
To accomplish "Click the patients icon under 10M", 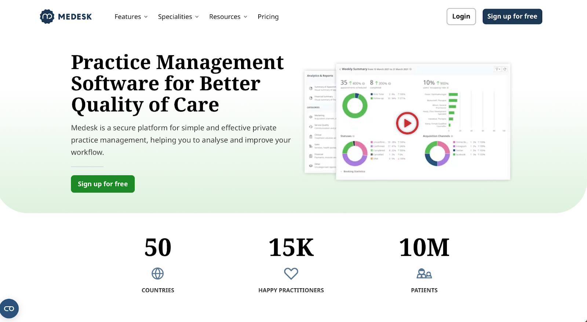I will (424, 274).
